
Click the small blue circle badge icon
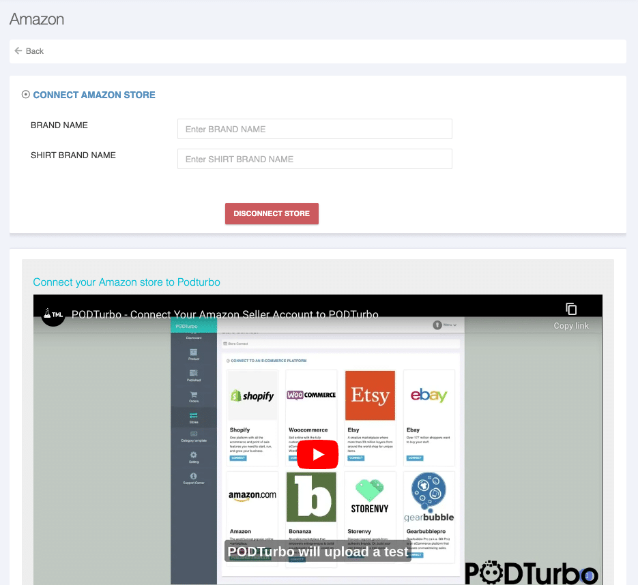pos(585,576)
